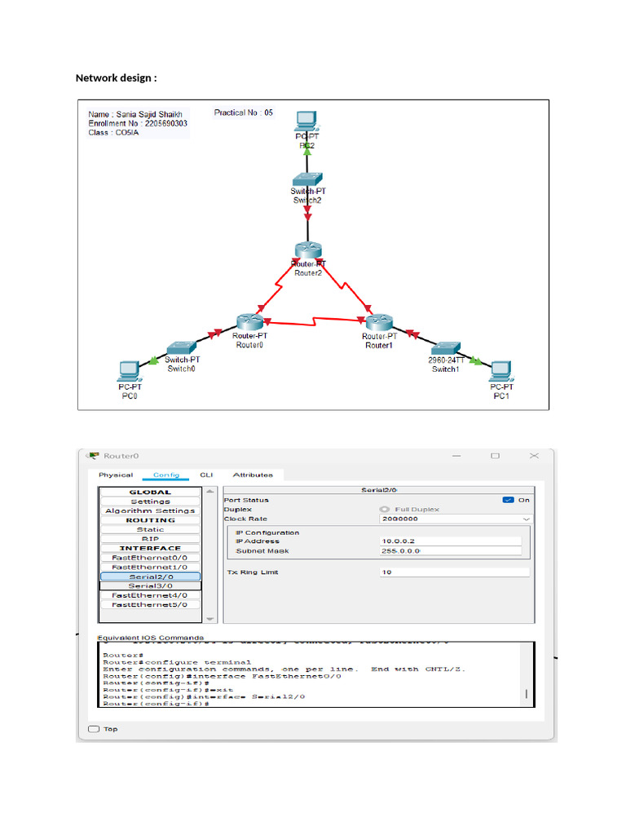626x835 pixels.
Task: Enable the Top checkbox
Action: (x=93, y=729)
